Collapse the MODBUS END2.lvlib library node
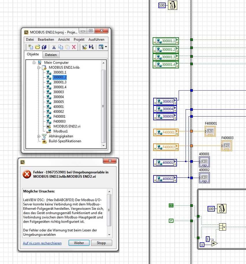246x264 pixels. pos(38,68)
